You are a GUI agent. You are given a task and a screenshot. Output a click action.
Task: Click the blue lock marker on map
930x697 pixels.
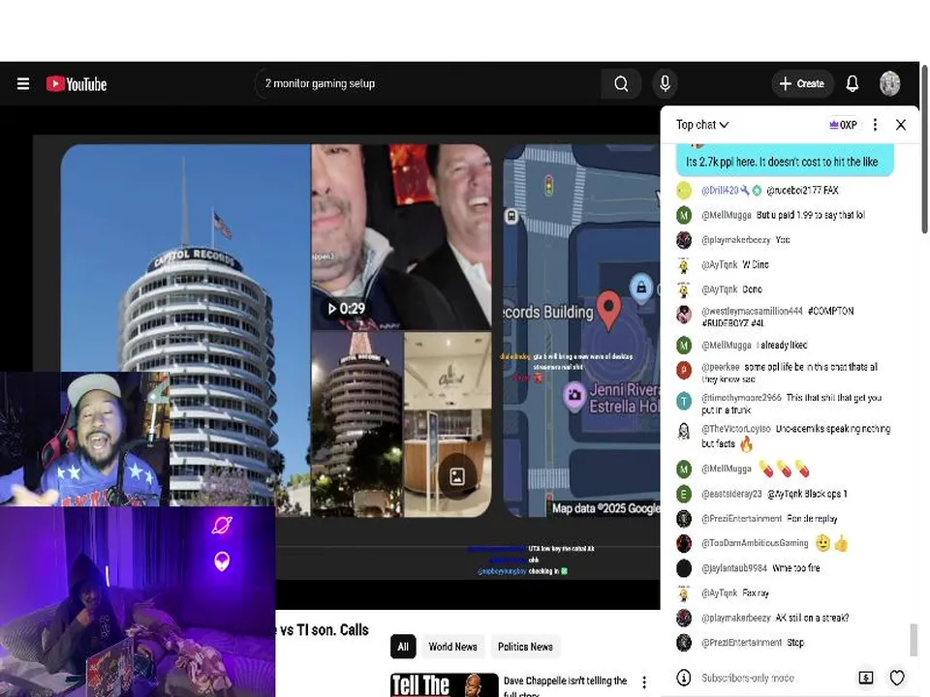pos(641,288)
